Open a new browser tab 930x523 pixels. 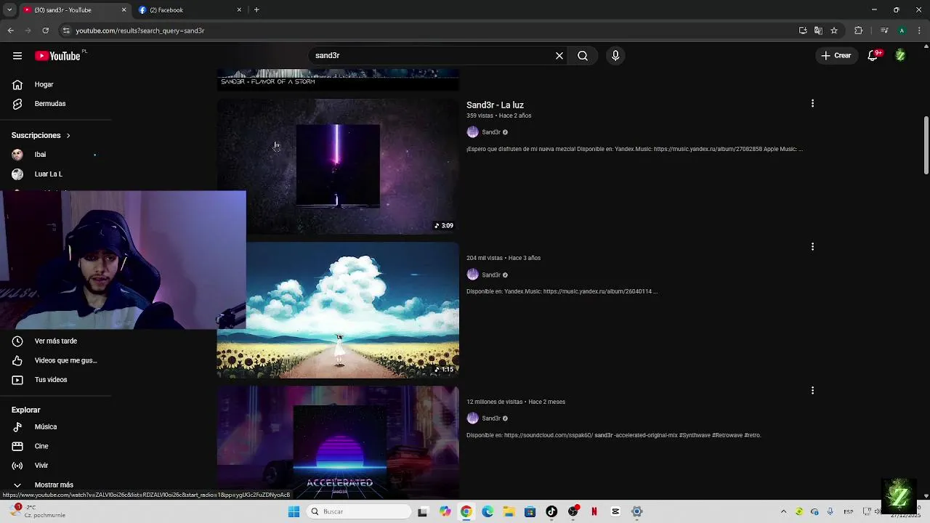click(256, 10)
